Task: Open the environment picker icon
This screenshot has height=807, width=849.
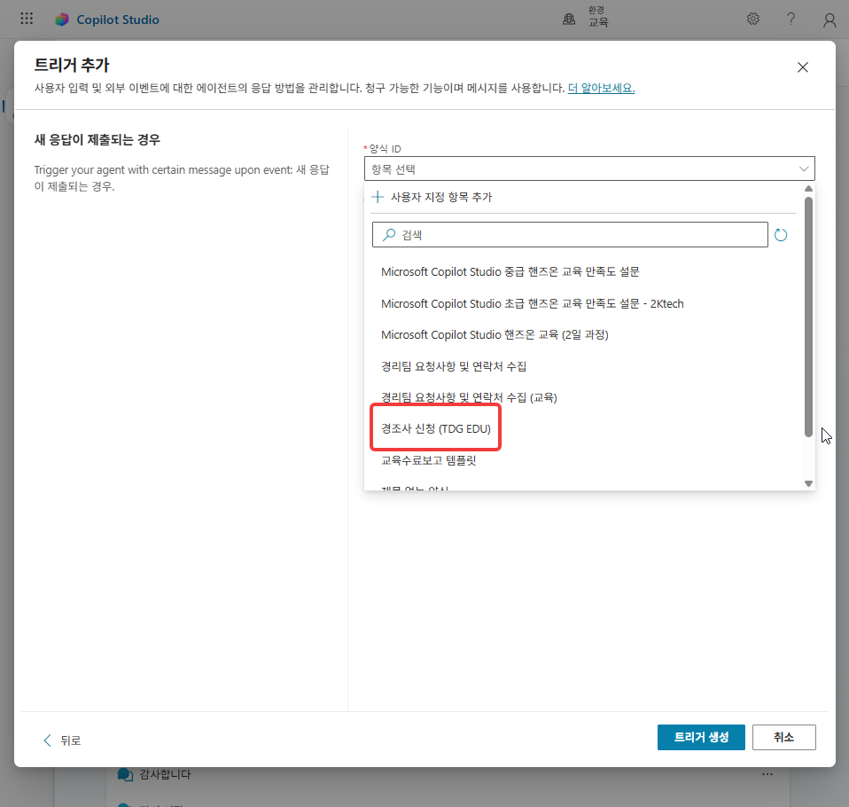Action: point(569,20)
